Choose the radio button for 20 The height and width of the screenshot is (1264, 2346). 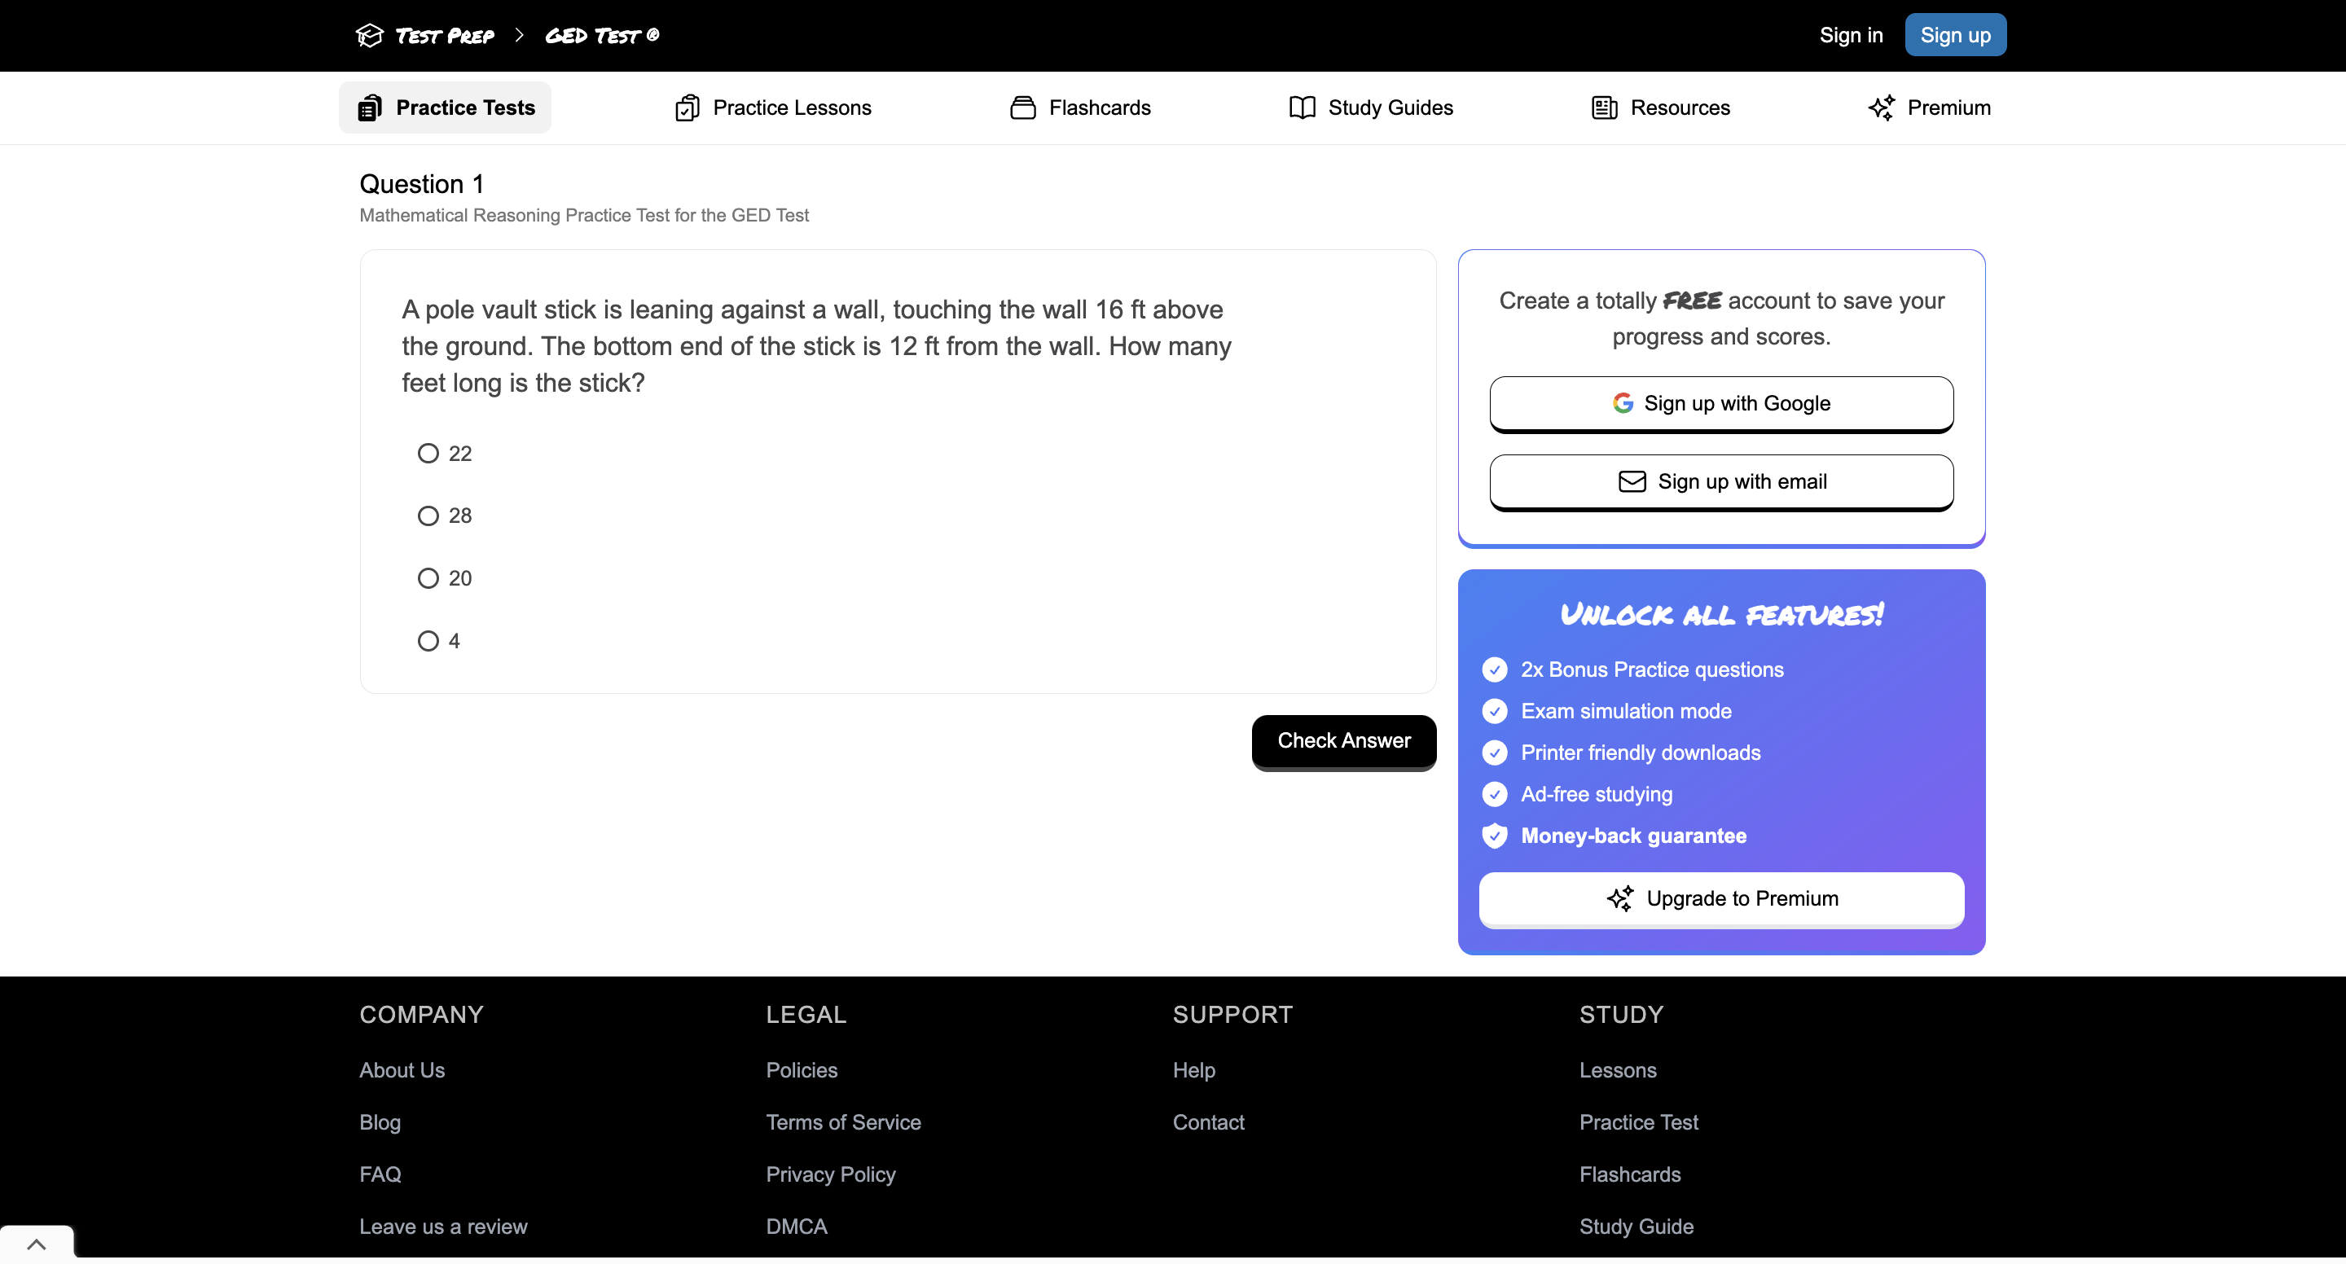[x=428, y=578]
